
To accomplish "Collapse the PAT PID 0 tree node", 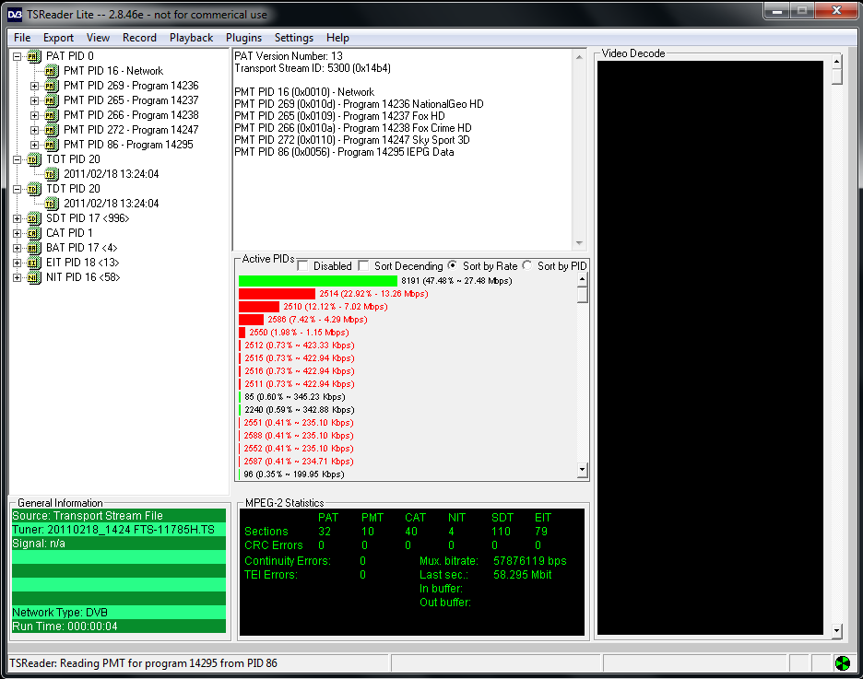I will pos(18,56).
